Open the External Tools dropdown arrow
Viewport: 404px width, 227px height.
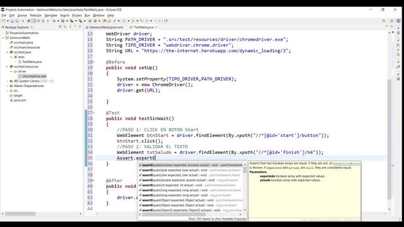tap(85, 21)
